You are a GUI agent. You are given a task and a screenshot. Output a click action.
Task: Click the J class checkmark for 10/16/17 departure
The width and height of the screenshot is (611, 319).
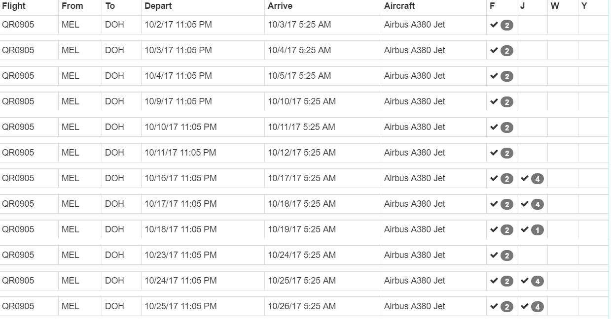(524, 178)
